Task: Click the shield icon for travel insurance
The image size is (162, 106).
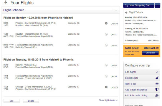Action: (157, 90)
